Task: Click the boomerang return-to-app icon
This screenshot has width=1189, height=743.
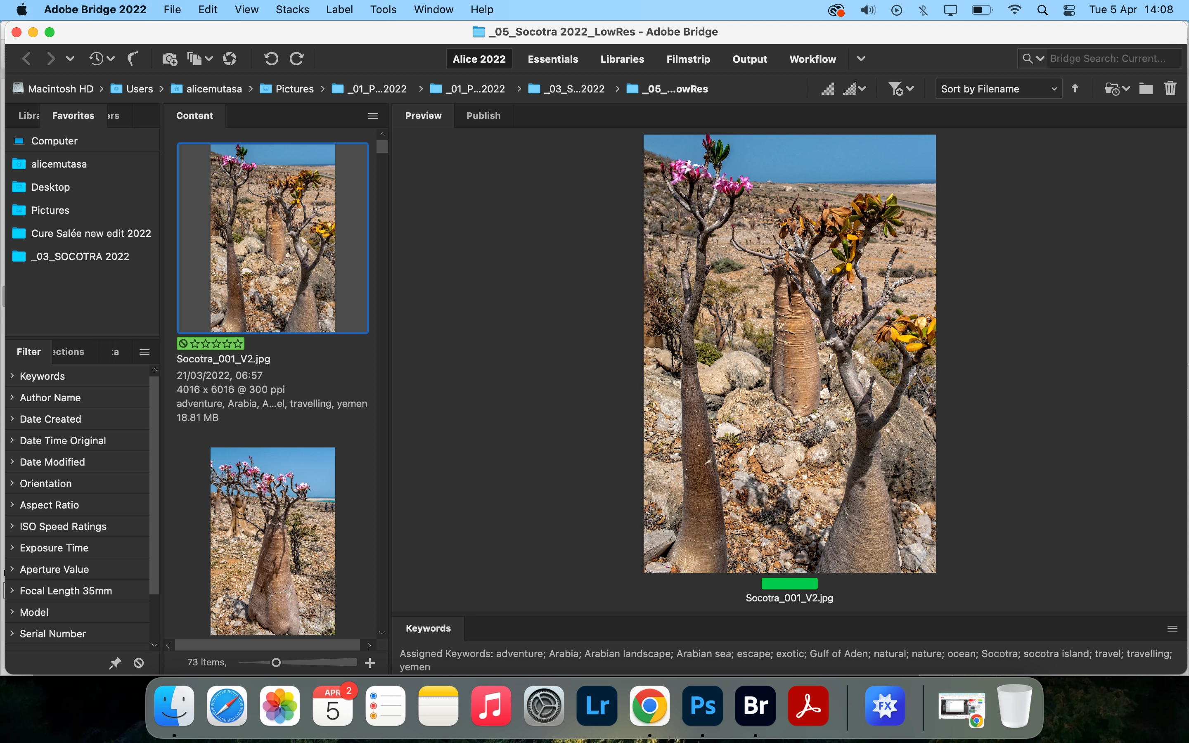Action: coord(132,59)
